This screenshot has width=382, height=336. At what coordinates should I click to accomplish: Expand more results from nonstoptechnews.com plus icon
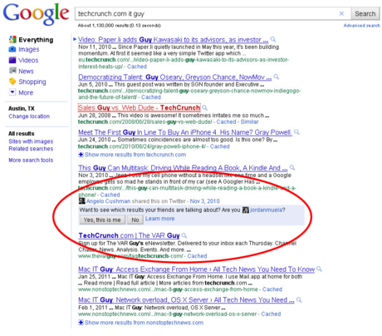tap(81, 323)
